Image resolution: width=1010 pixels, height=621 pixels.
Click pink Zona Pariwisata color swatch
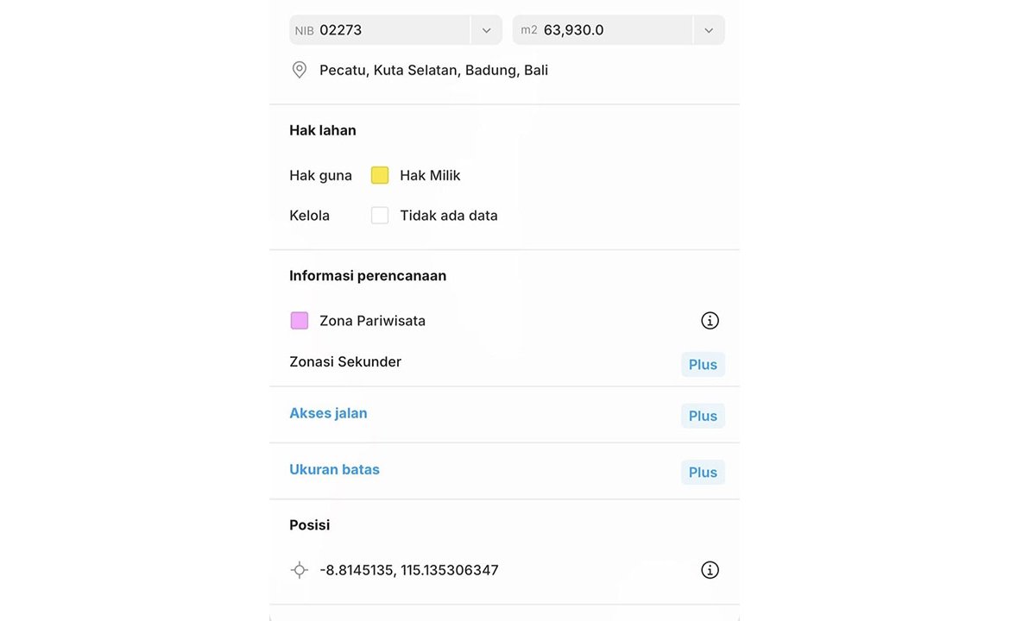300,321
